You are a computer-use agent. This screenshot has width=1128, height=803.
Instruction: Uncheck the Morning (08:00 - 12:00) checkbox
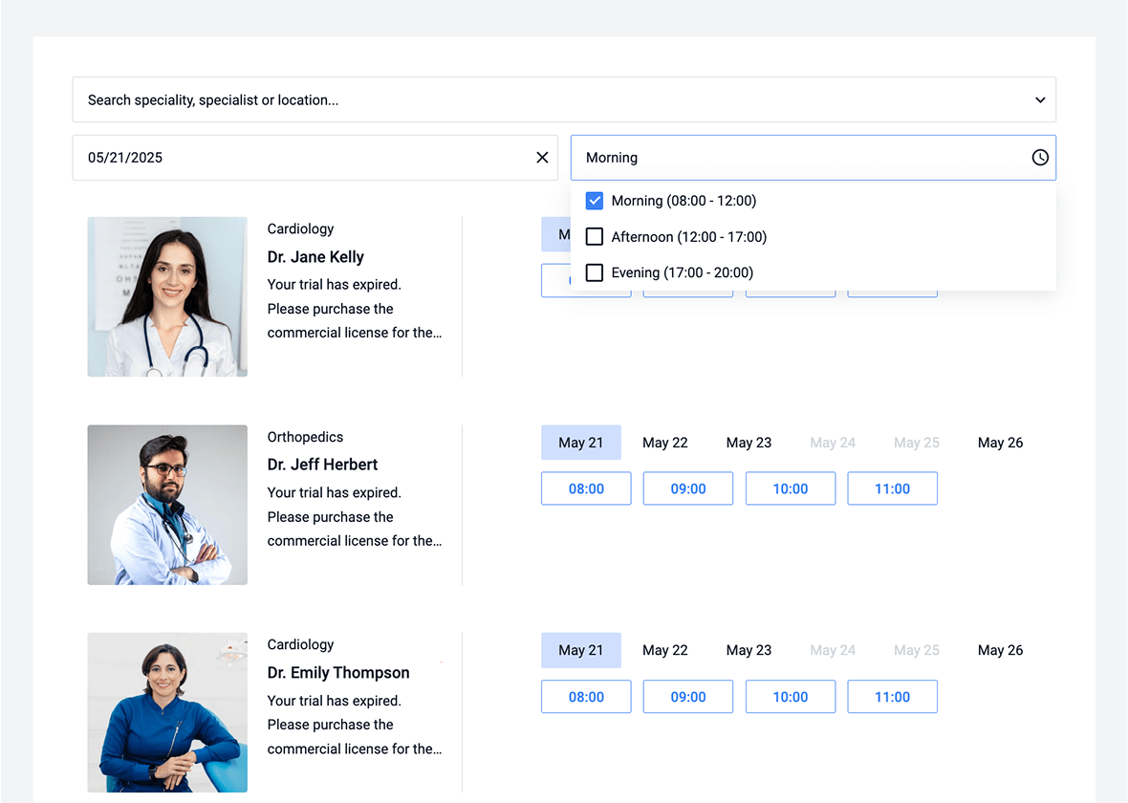595,201
